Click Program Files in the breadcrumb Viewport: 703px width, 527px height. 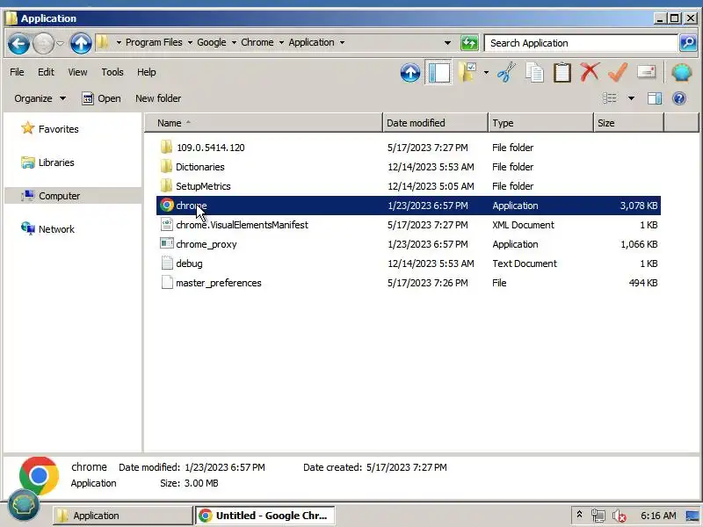(x=154, y=42)
